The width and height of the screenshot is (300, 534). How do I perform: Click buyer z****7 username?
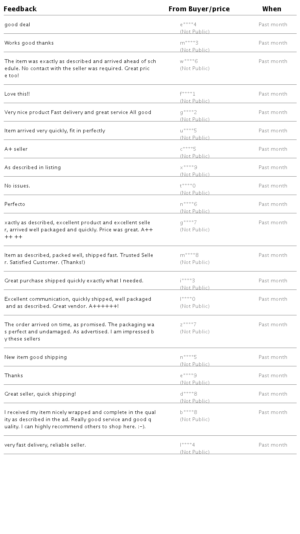[188, 325]
